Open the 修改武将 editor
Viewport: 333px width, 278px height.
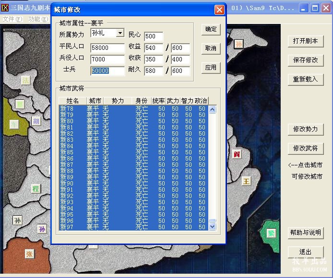point(306,148)
